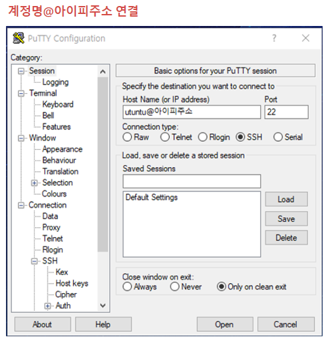The width and height of the screenshot is (326, 341).
Task: Open the Colours category
Action: [55, 194]
